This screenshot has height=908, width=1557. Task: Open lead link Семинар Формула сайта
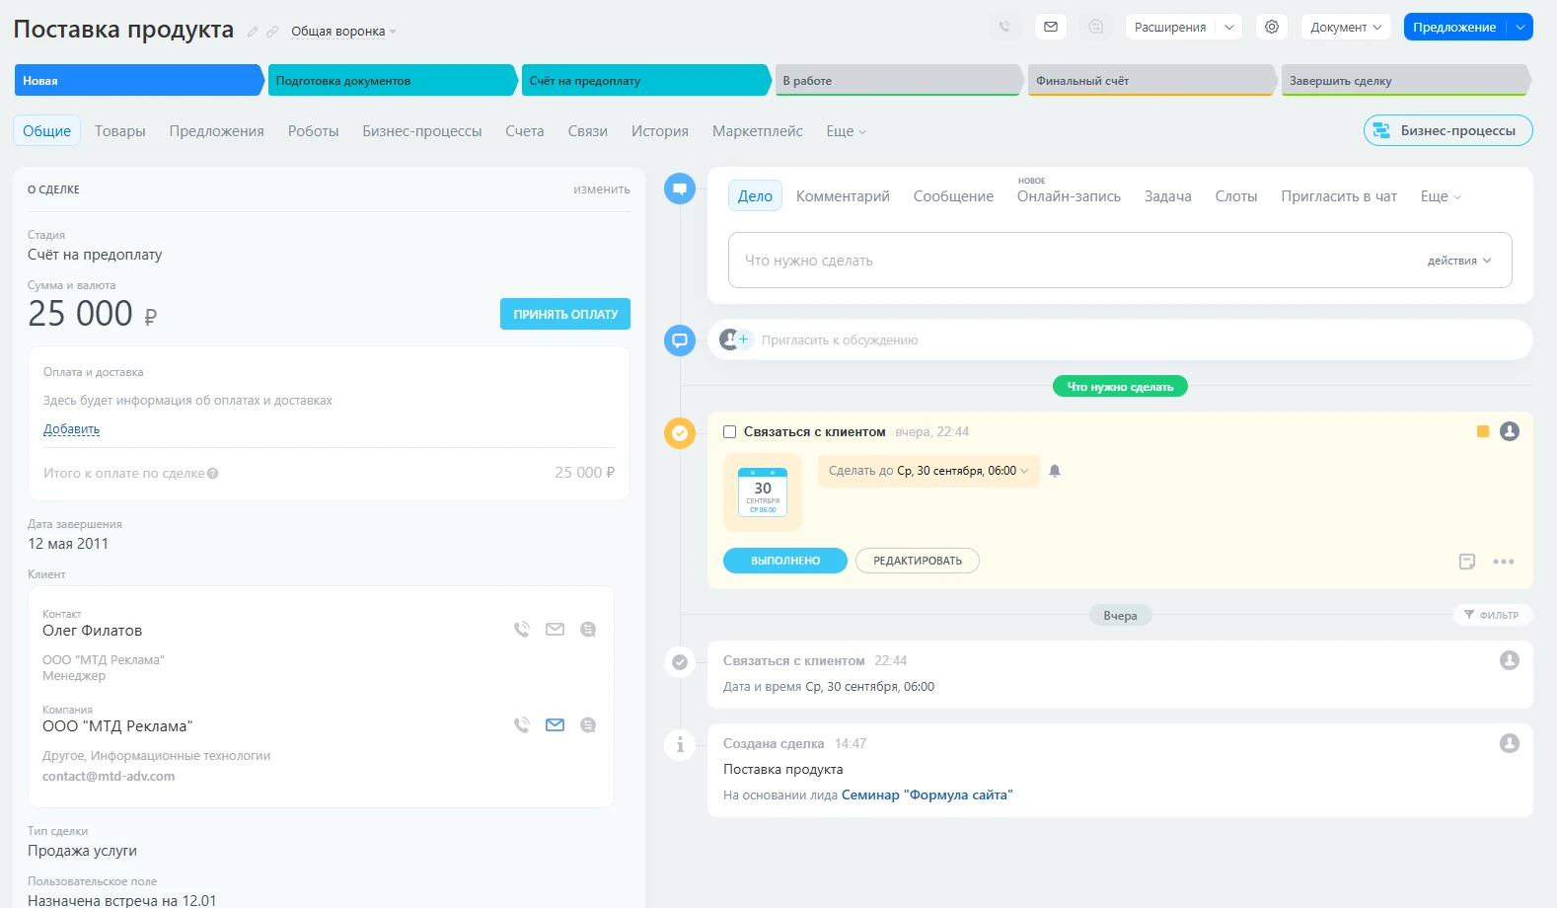click(x=927, y=794)
